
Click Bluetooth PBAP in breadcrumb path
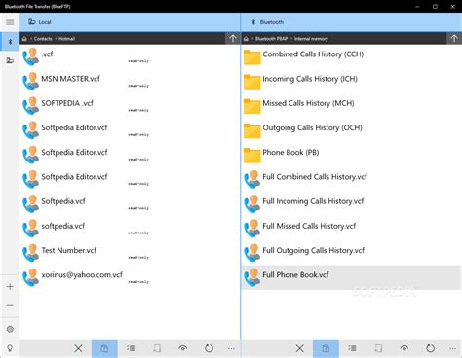coord(271,39)
